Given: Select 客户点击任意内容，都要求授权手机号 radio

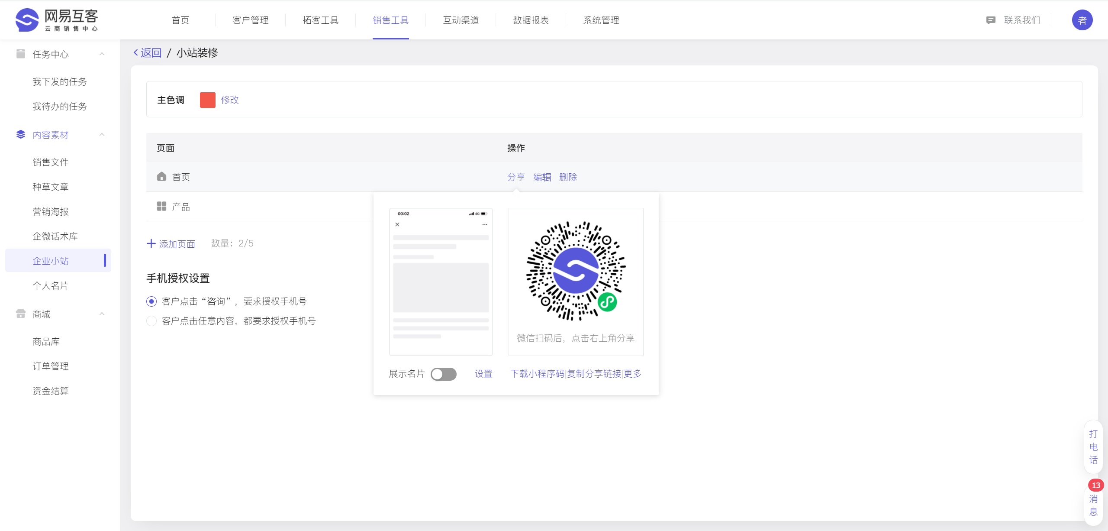Looking at the screenshot, I should click(151, 321).
